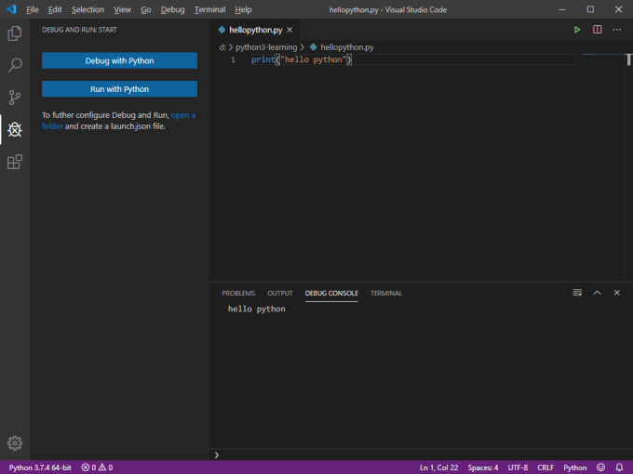The width and height of the screenshot is (633, 474).
Task: Click Debug with Python button
Action: click(119, 60)
